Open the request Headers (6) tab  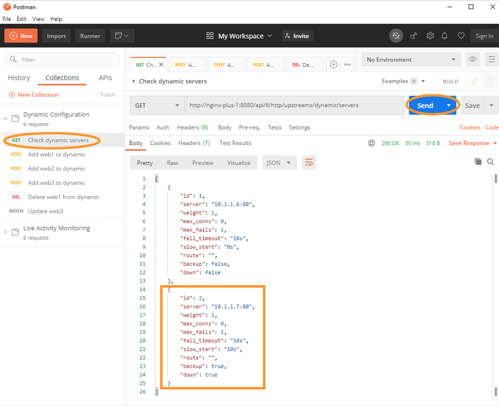[192, 127]
